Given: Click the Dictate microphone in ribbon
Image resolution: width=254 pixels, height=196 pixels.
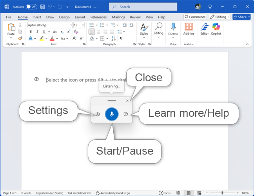Looking at the screenshot, I should coord(173,27).
